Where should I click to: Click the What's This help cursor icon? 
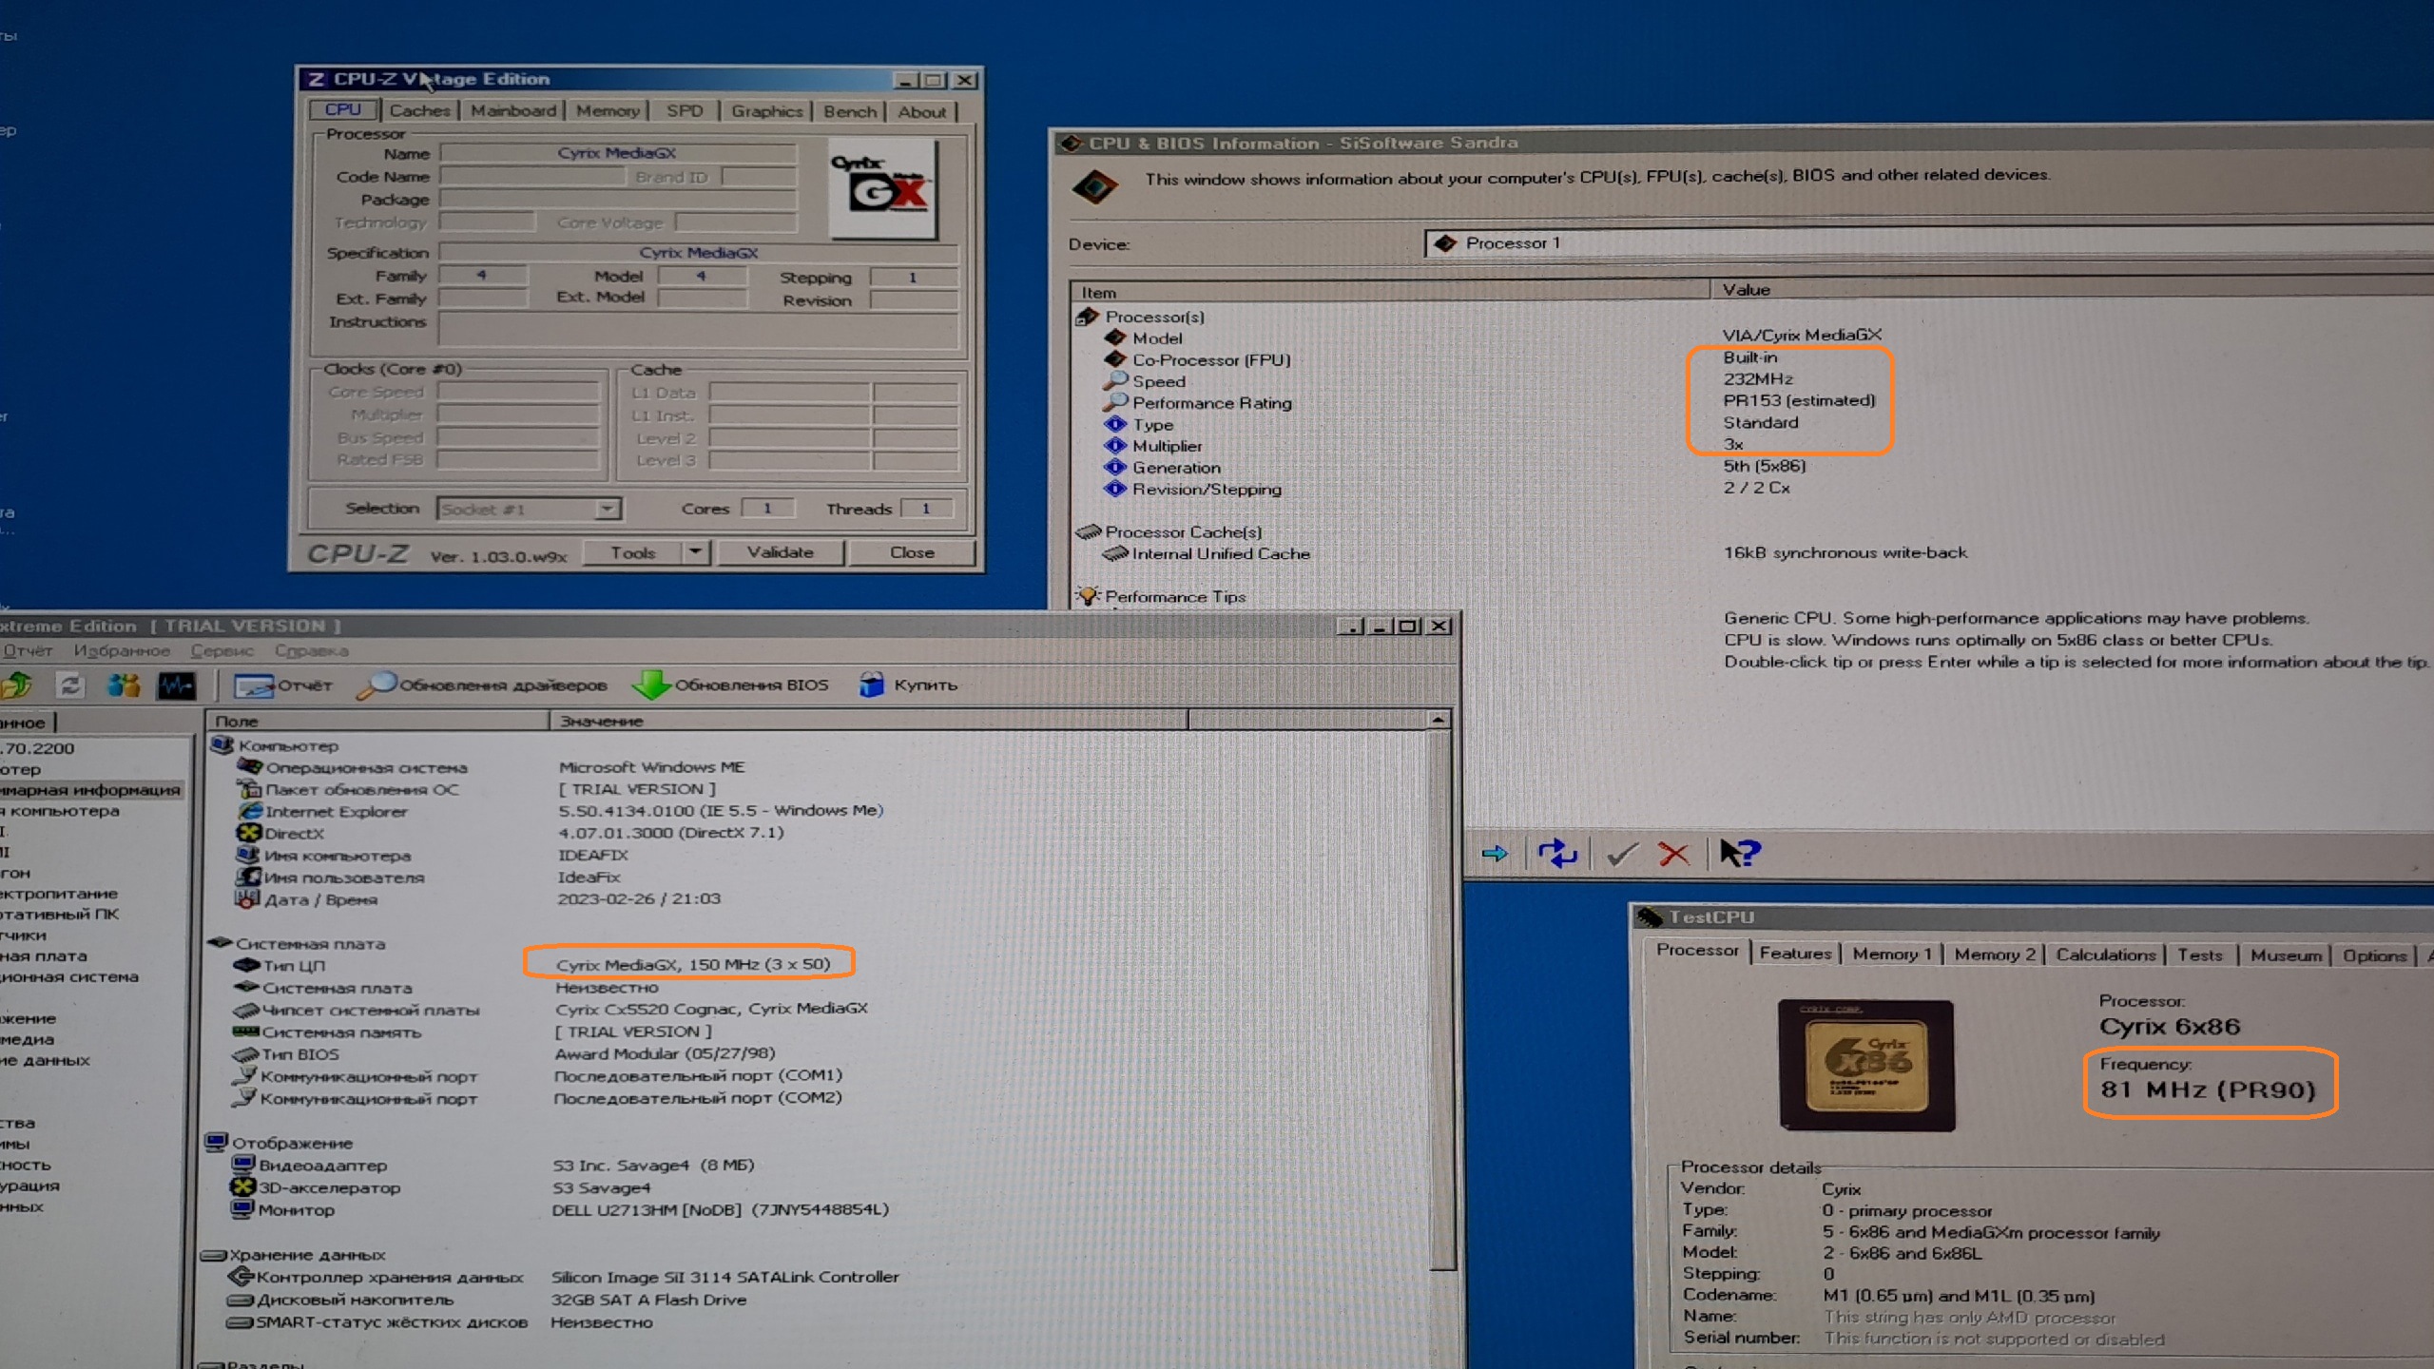tap(1740, 853)
